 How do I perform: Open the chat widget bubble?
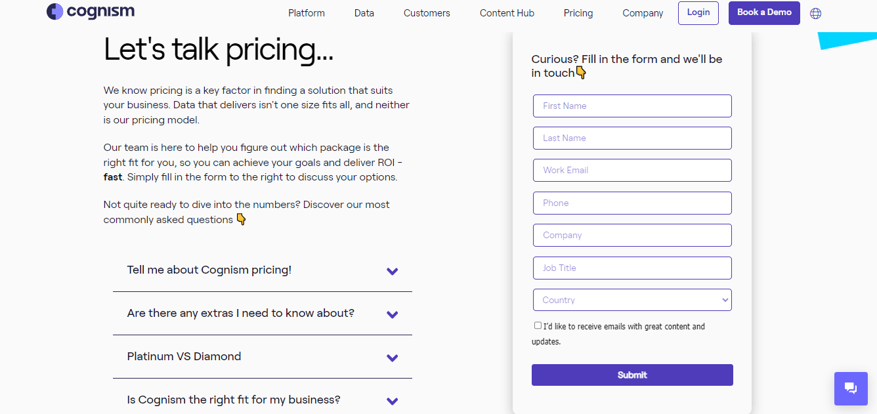point(851,388)
